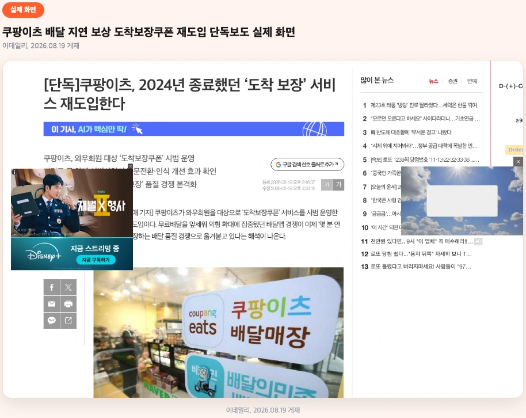The image size is (526, 418).
Task: Close the sky image popup ad
Action: [x=519, y=161]
